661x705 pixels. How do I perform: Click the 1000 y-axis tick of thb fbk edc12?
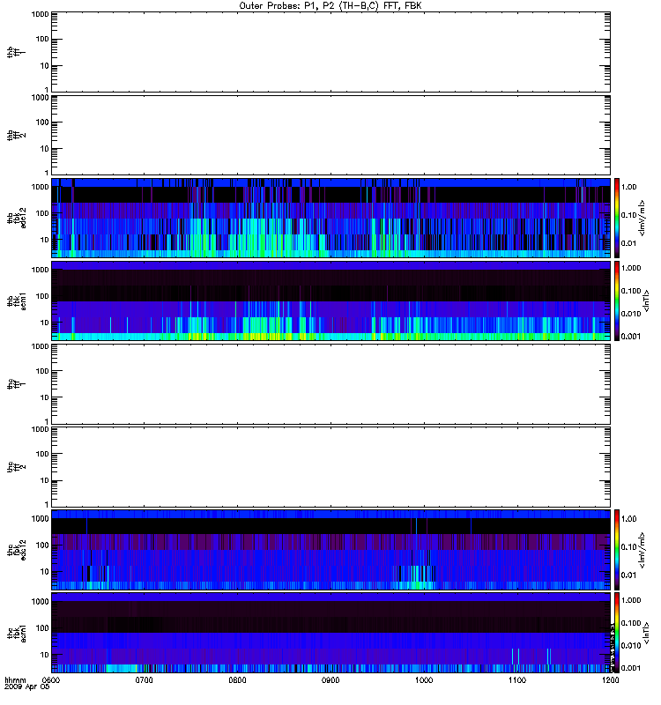pyautogui.click(x=40, y=187)
